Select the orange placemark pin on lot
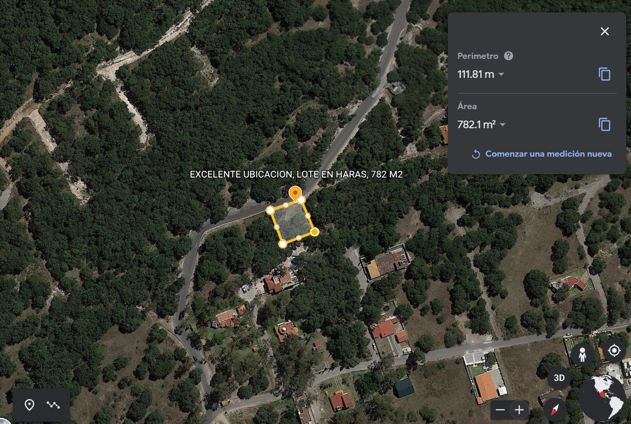The height and width of the screenshot is (424, 631). [296, 193]
